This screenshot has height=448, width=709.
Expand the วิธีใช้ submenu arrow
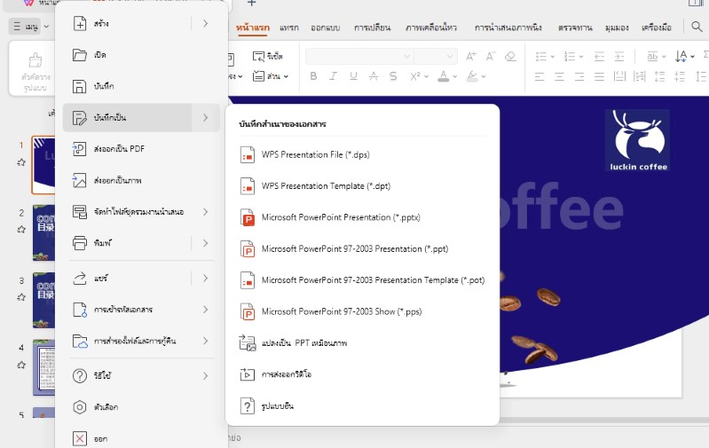pos(205,375)
